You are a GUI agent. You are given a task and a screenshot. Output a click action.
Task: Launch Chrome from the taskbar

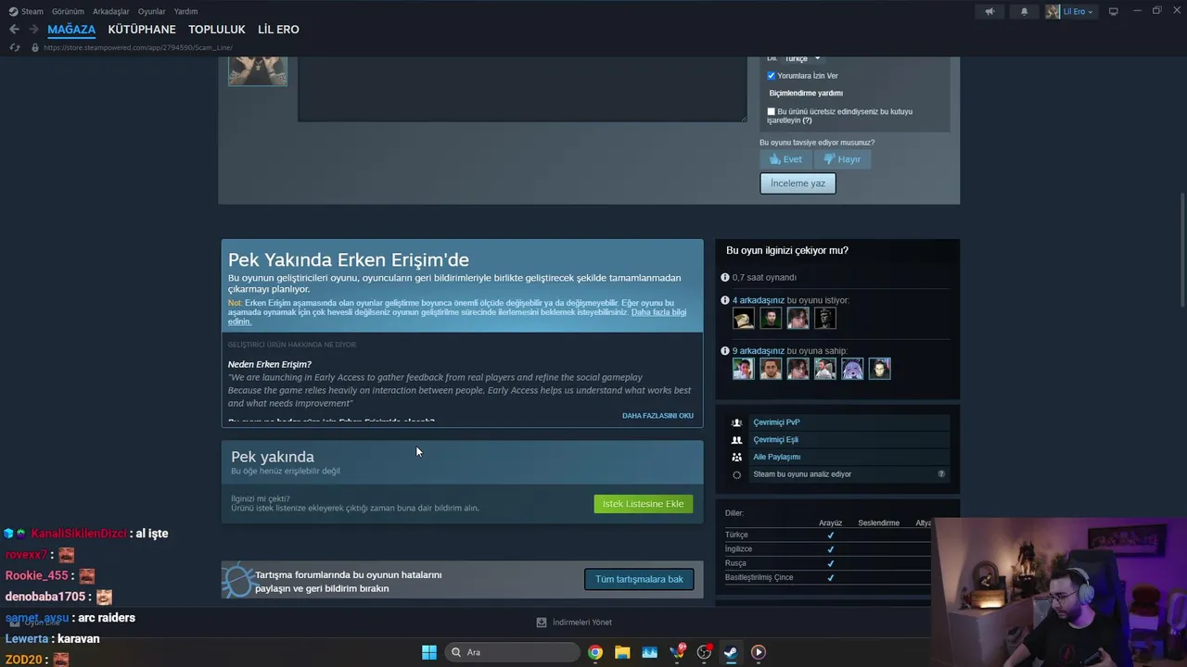pos(595,652)
